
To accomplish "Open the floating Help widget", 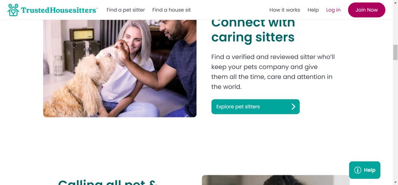I will 365,170.
